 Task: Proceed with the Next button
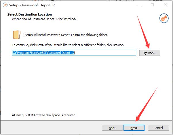point(134,128)
